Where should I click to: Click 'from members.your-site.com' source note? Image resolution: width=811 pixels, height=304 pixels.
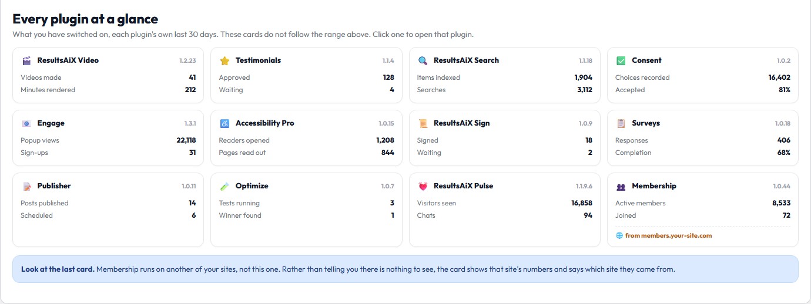668,235
